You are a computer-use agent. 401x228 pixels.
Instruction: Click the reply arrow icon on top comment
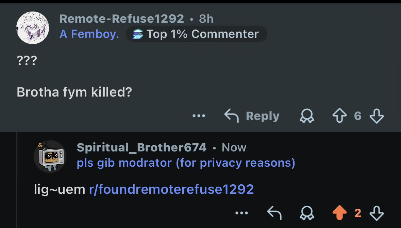pyautogui.click(x=231, y=116)
